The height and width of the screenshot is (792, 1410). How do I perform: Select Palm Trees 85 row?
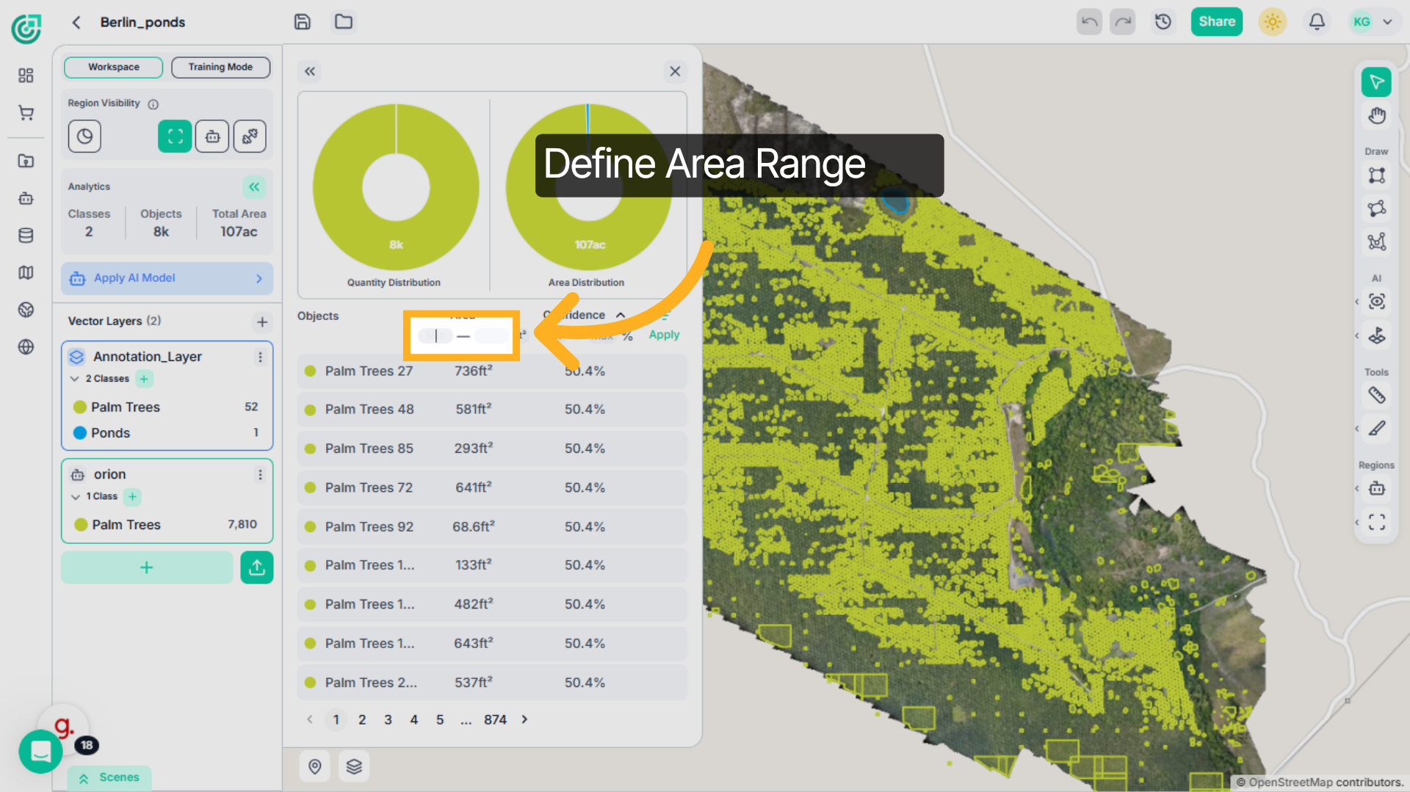[492, 448]
